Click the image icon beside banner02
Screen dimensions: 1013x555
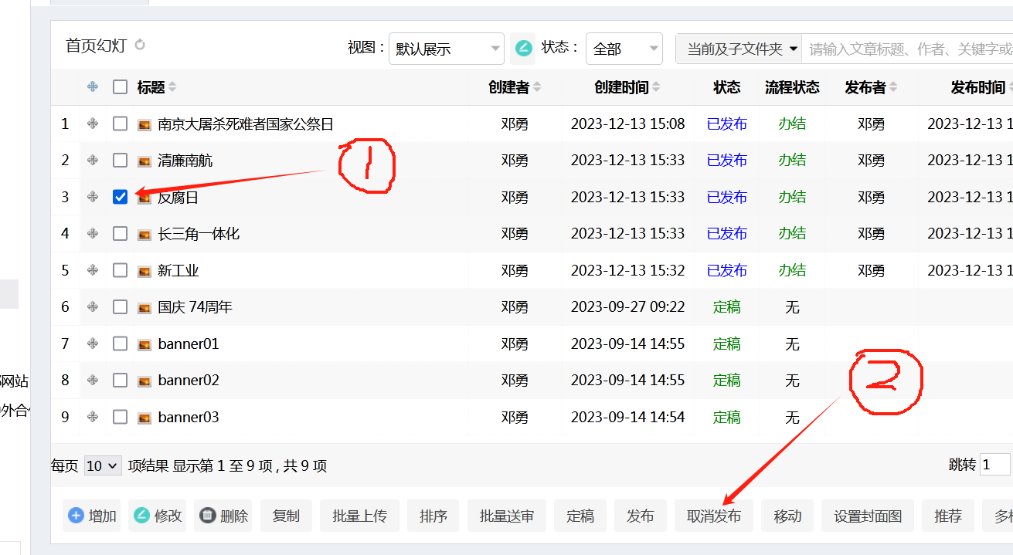[x=144, y=381]
